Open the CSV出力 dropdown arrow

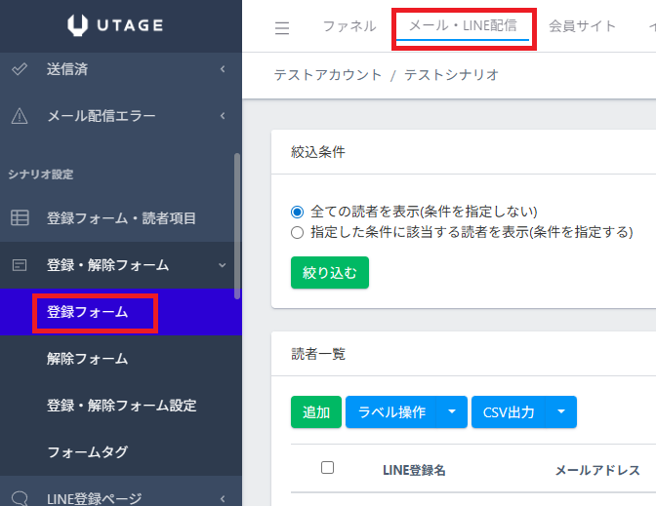561,412
